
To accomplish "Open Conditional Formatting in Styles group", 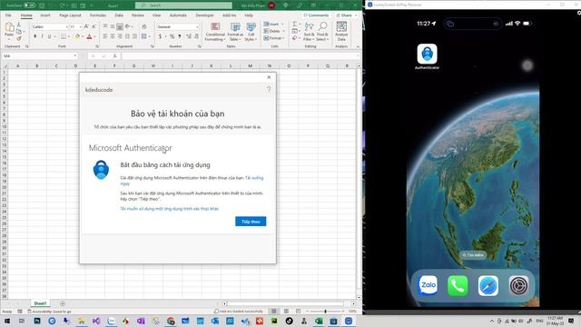I will tap(215, 32).
